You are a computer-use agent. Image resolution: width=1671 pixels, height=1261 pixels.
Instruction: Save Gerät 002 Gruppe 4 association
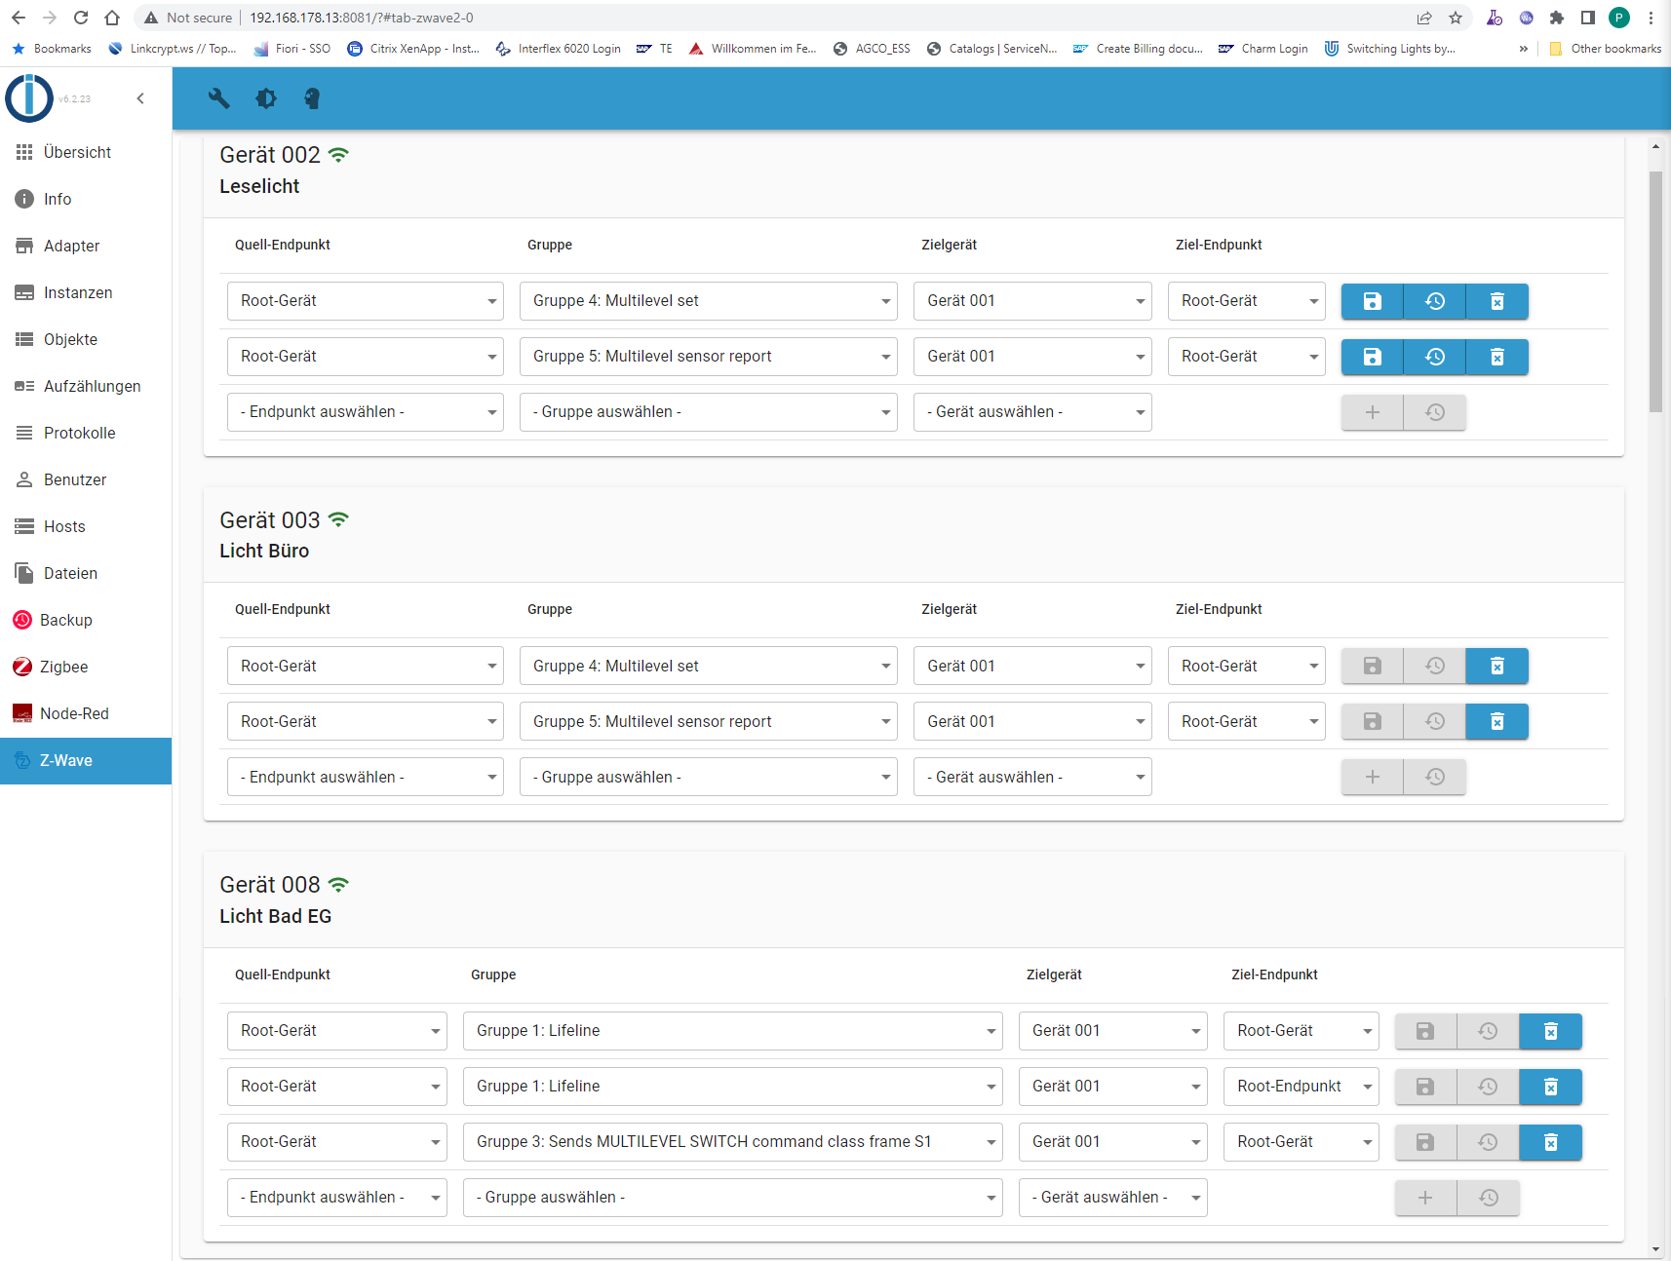point(1372,301)
